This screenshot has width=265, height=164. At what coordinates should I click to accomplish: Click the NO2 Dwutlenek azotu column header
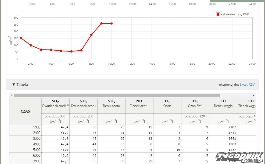point(83,103)
